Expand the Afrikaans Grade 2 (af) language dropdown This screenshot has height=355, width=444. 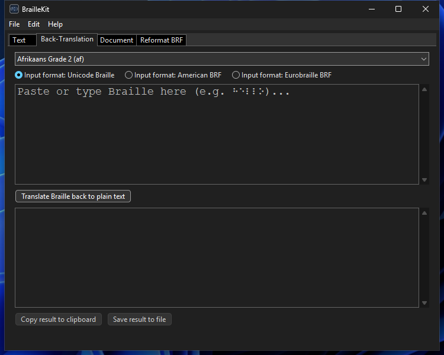[222, 59]
